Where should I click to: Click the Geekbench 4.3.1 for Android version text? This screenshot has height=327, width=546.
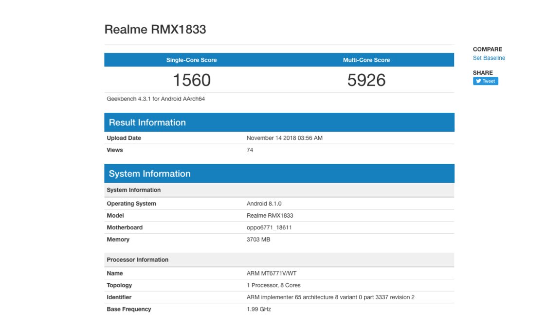156,99
